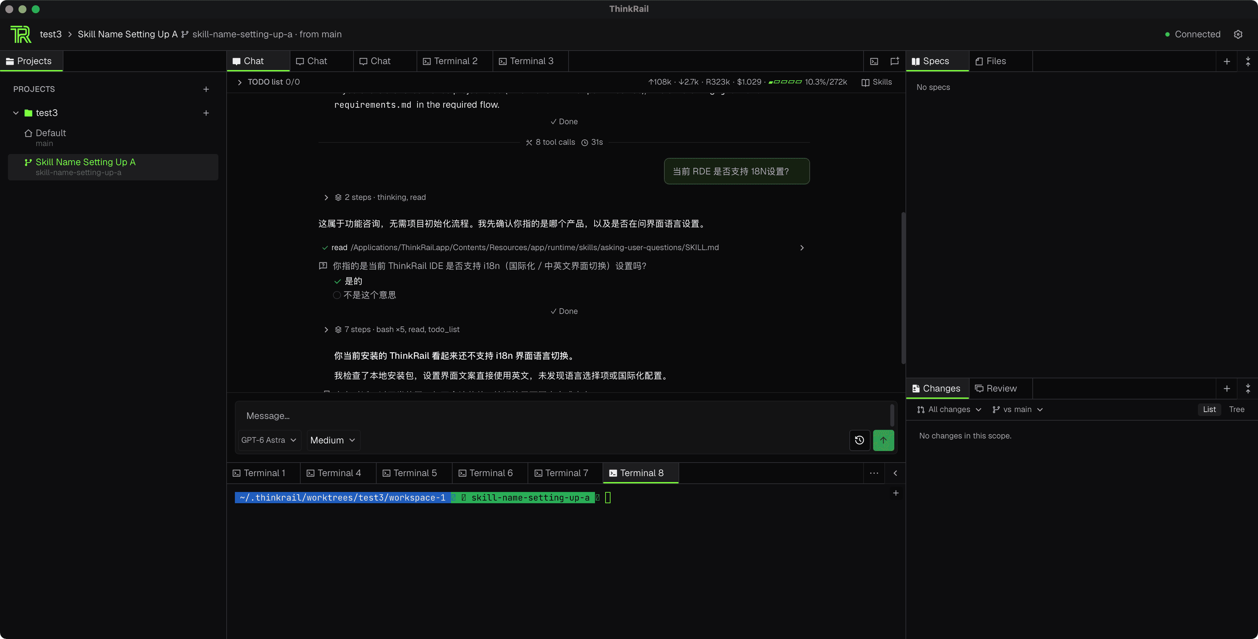This screenshot has height=639, width=1258.
Task: Collapse the Specs panel
Action: (x=1248, y=61)
